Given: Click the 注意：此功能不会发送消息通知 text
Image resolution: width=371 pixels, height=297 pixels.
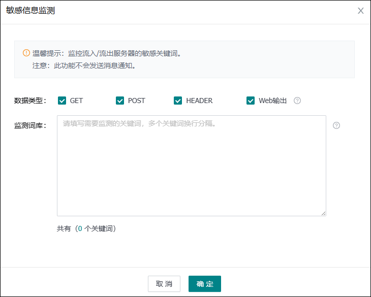Looking at the screenshot, I should (84, 65).
